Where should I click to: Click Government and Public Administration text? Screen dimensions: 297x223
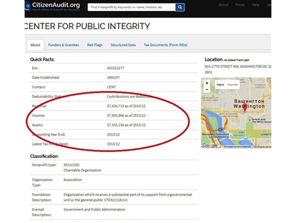click(x=94, y=210)
